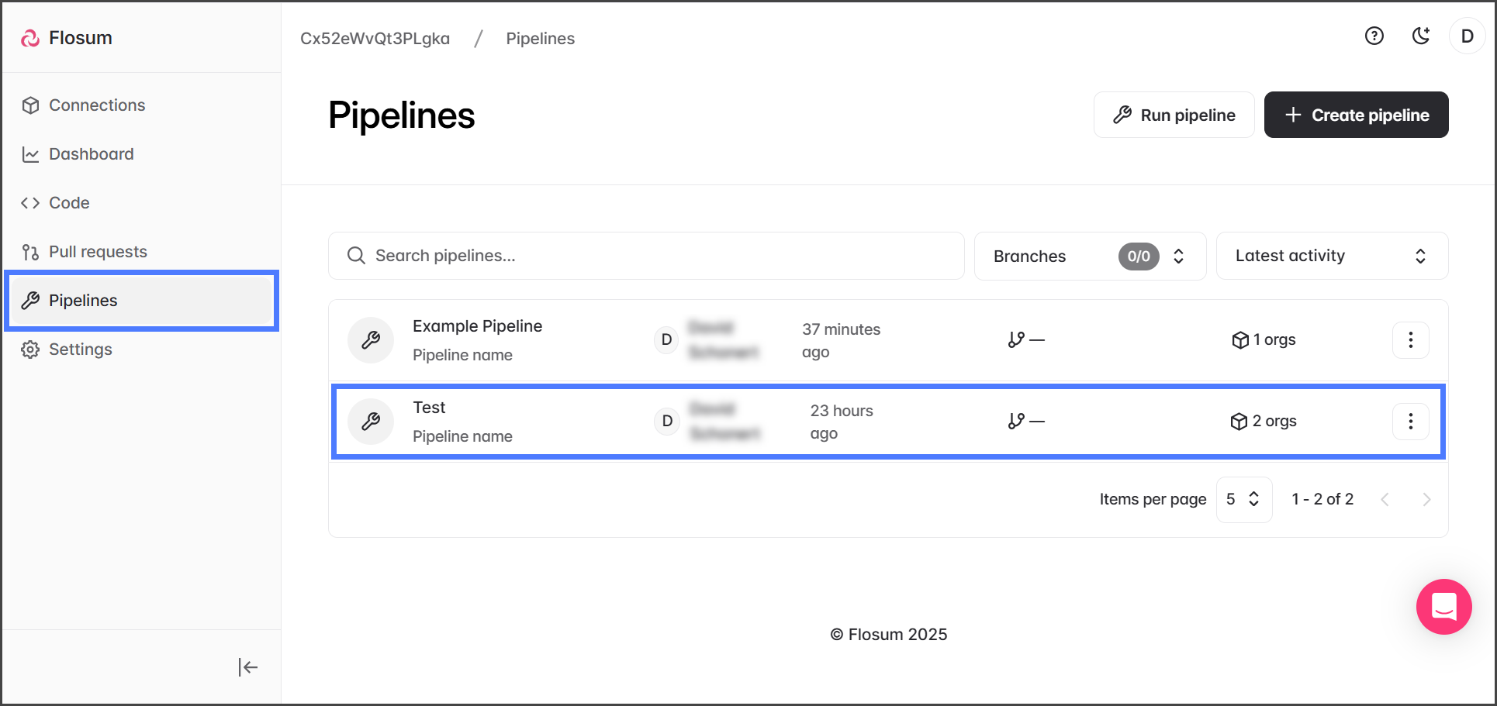1497x706 pixels.
Task: Click wrench icon of Example Pipeline
Action: [x=371, y=340]
